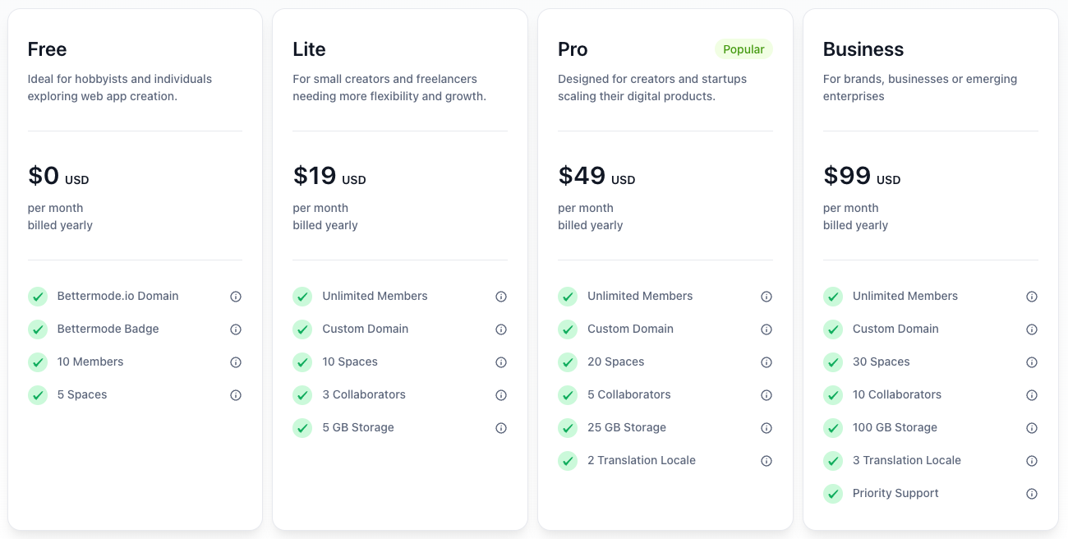Open info for Free plan 10 Members
1068x539 pixels.
click(x=236, y=362)
